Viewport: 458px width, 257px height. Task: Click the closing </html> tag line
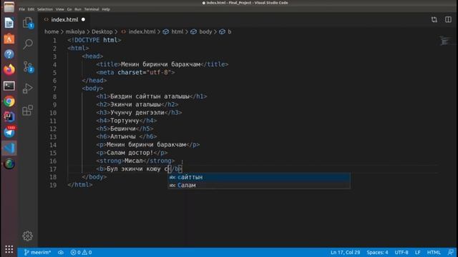(x=80, y=185)
